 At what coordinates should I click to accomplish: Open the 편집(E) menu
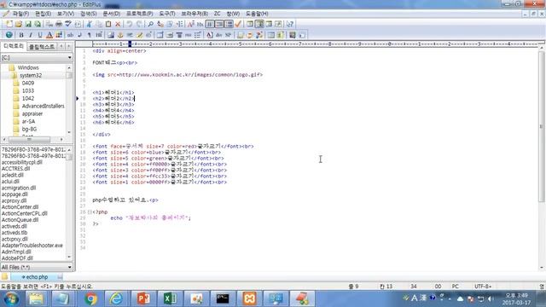43,14
